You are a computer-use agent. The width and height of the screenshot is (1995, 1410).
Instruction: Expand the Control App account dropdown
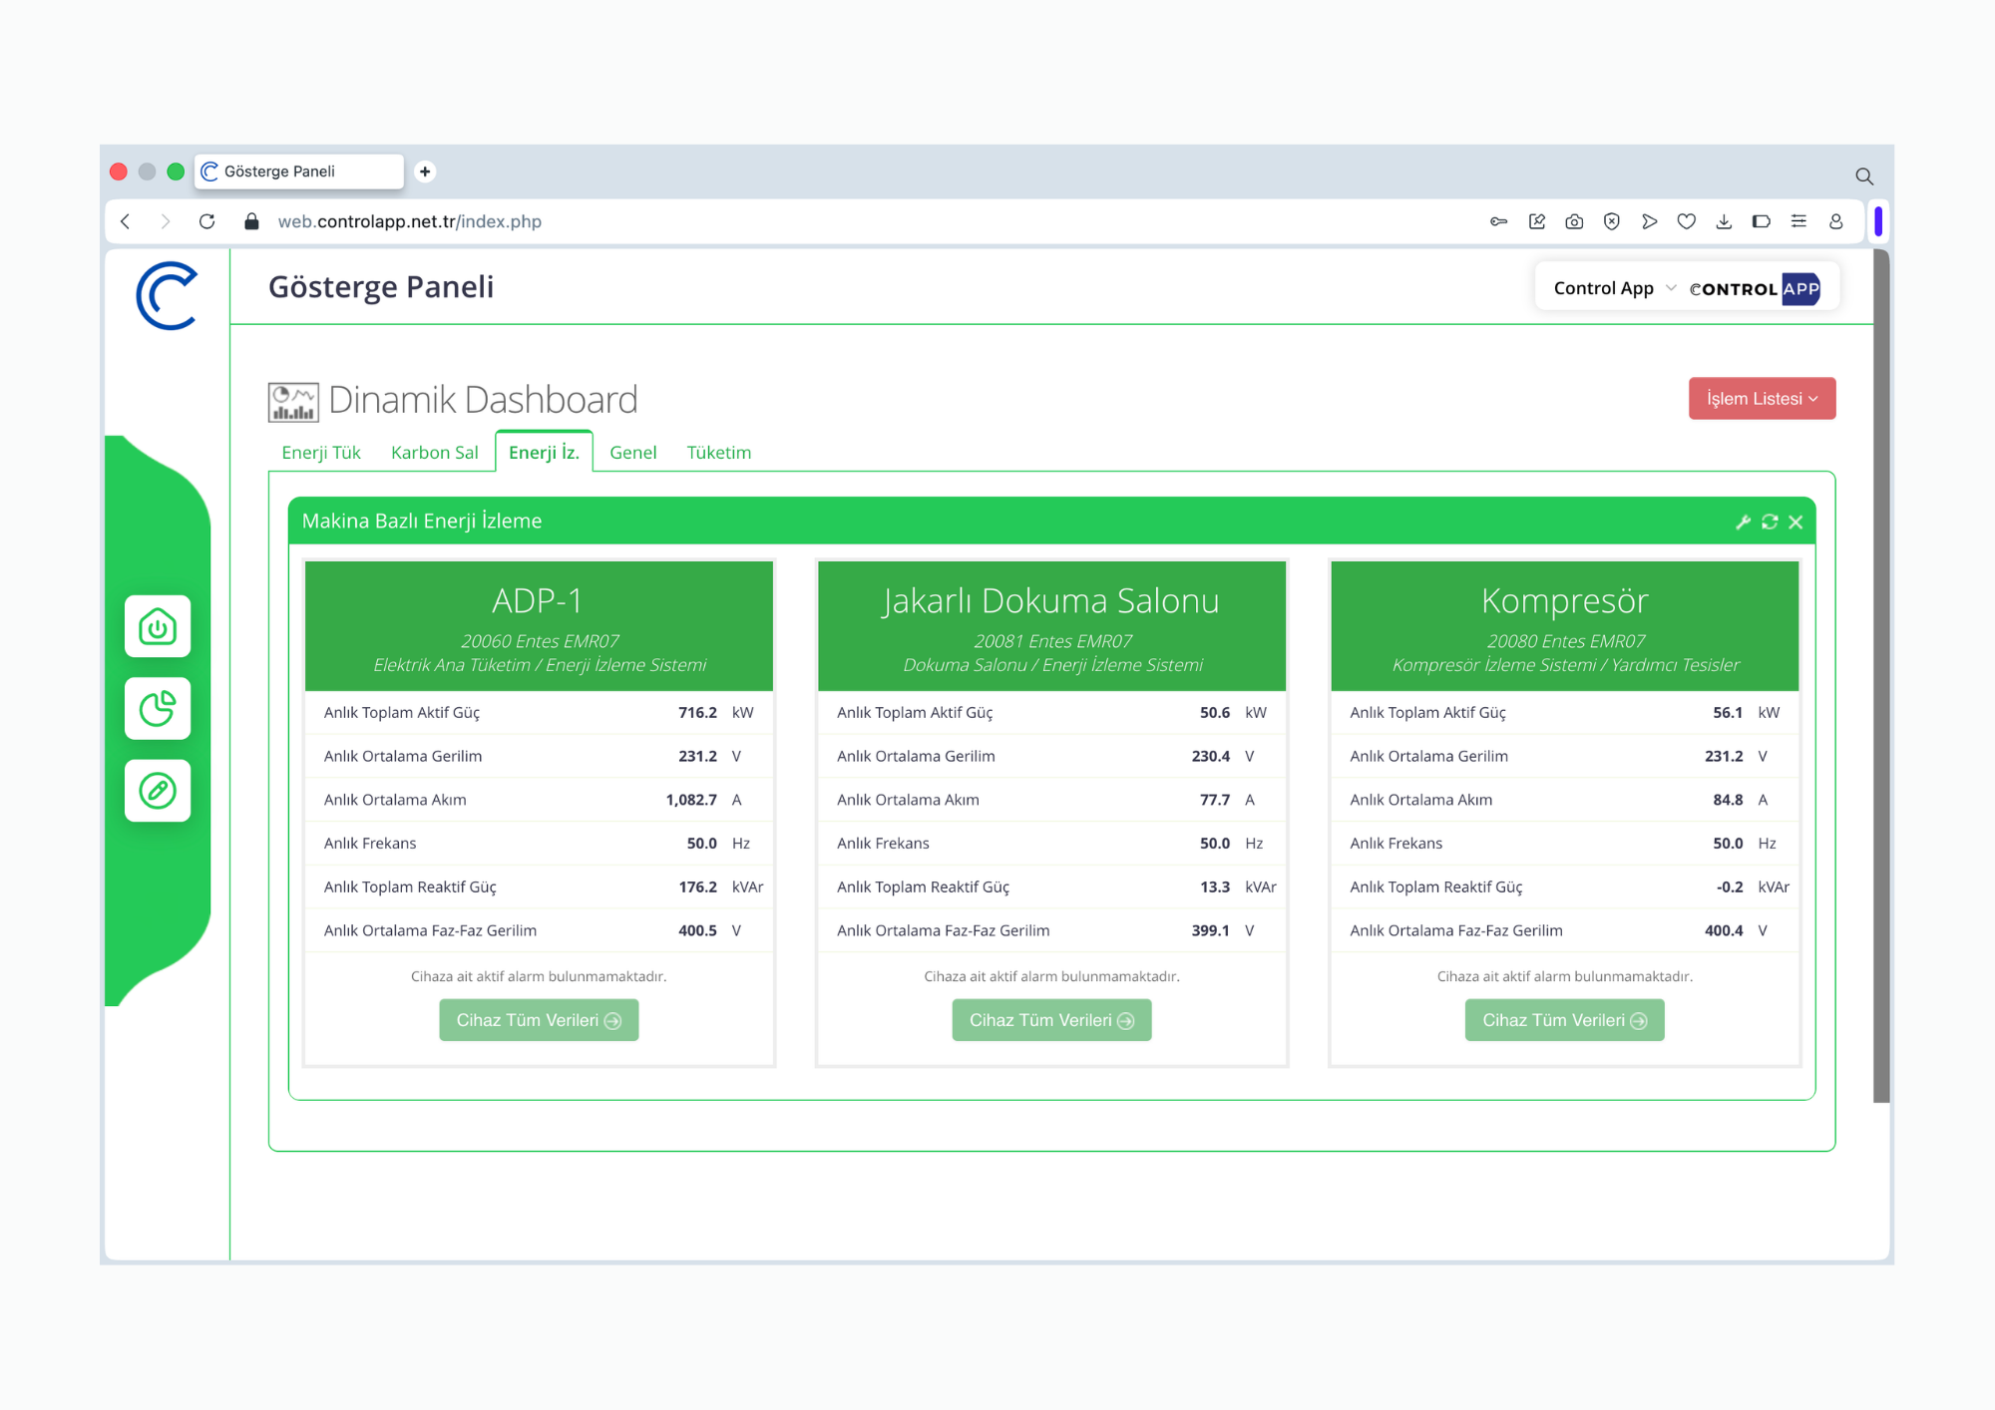coord(1615,288)
